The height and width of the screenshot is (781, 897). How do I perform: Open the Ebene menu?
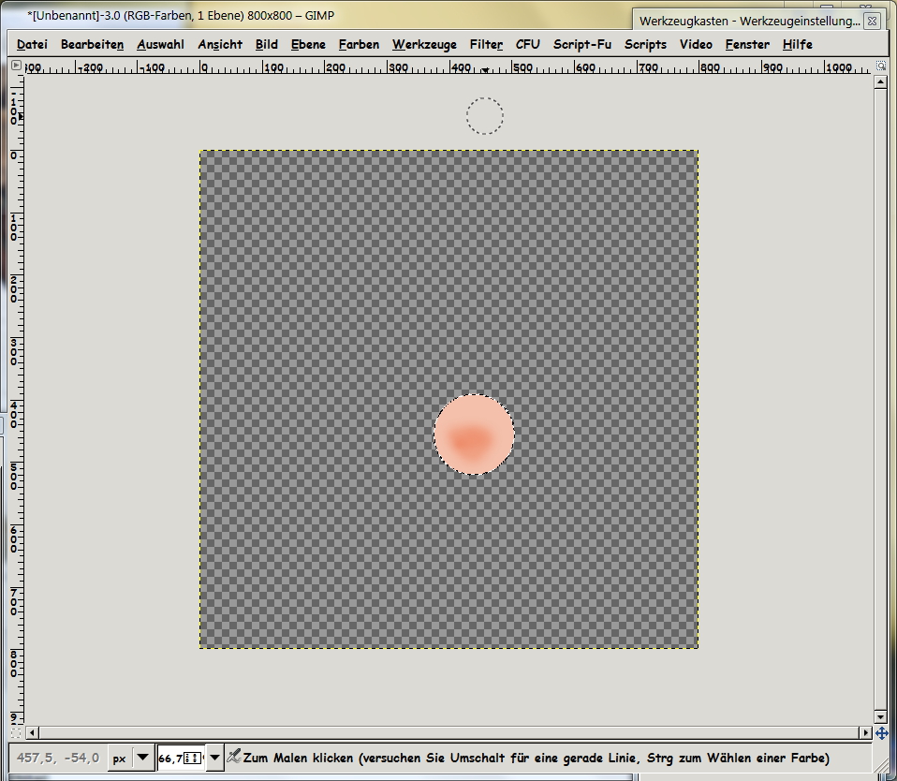[308, 44]
